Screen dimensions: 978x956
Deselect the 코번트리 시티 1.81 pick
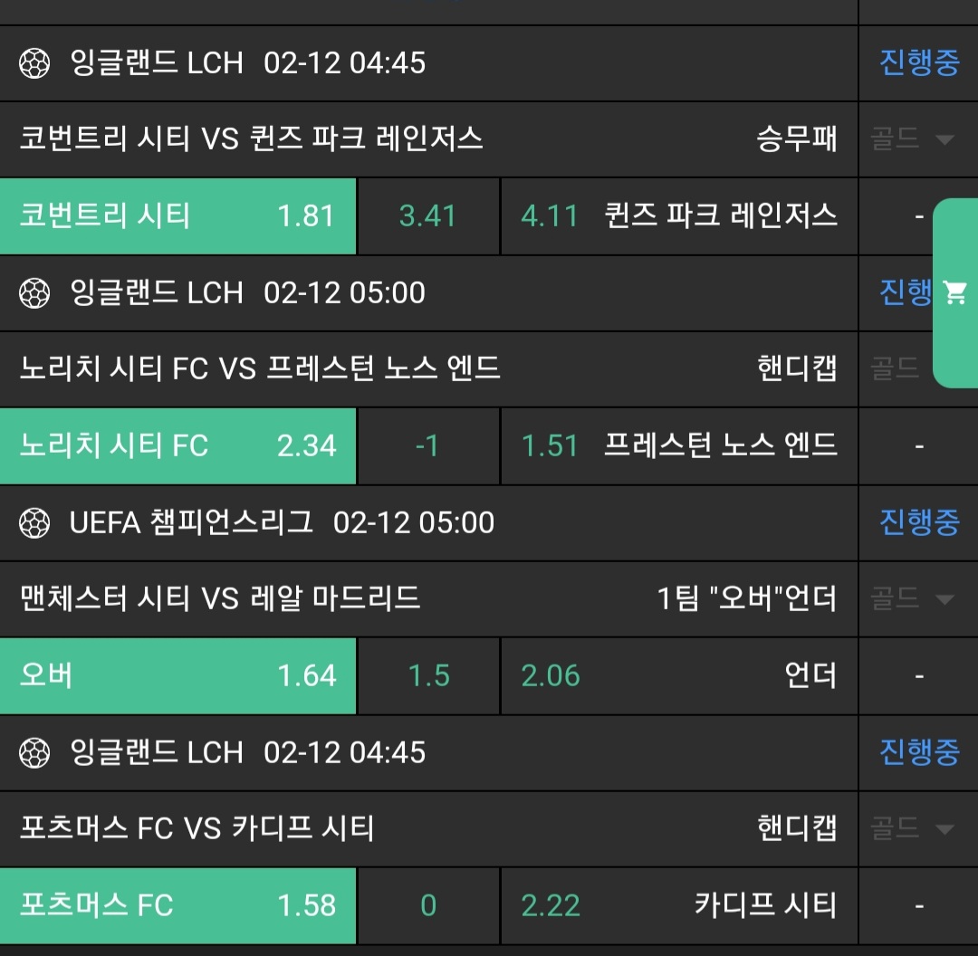point(177,216)
